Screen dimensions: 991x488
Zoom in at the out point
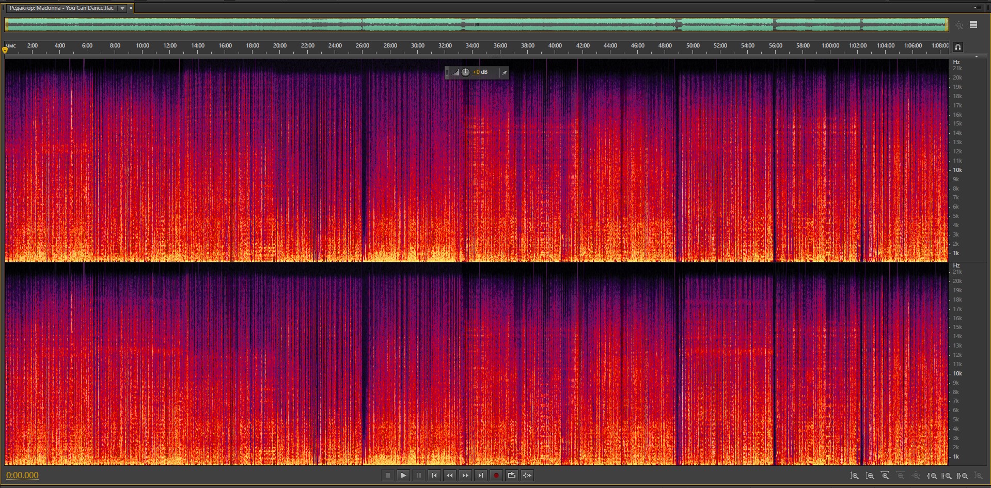click(947, 476)
